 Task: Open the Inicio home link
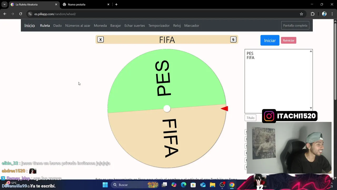29,26
